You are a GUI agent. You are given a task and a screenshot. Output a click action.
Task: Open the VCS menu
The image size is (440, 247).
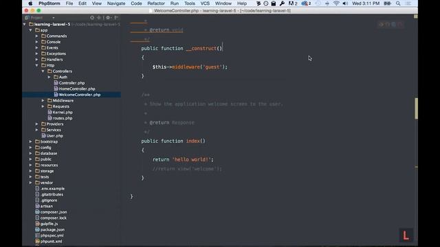[205, 3]
